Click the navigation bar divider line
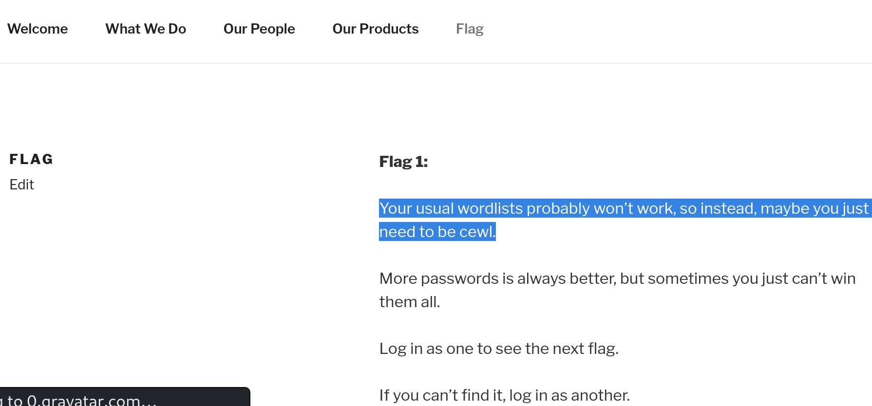Image resolution: width=872 pixels, height=406 pixels. 436,63
